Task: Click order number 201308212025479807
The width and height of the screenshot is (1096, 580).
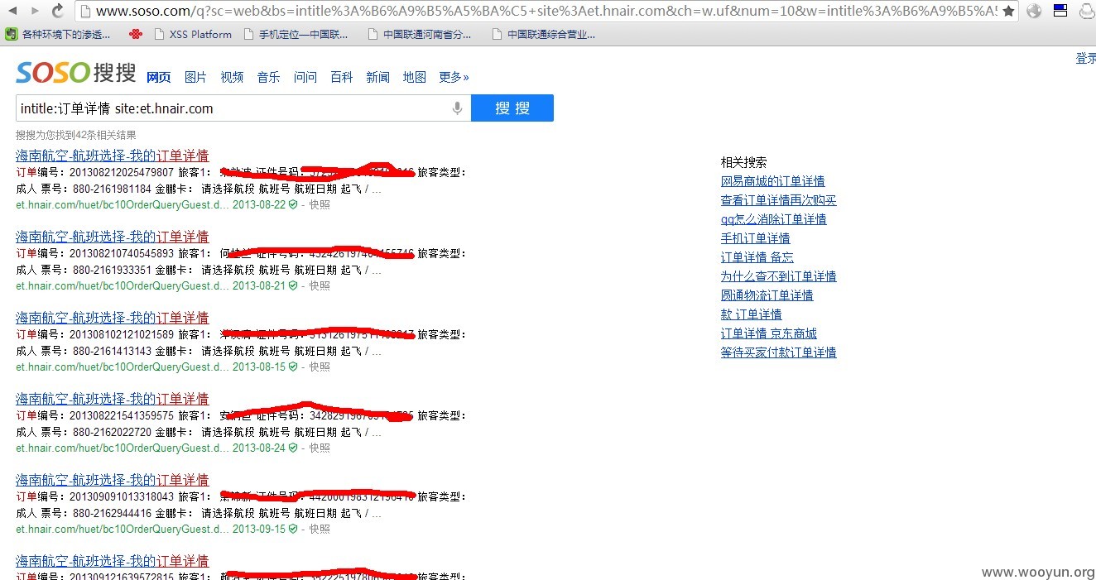Action: tap(122, 172)
